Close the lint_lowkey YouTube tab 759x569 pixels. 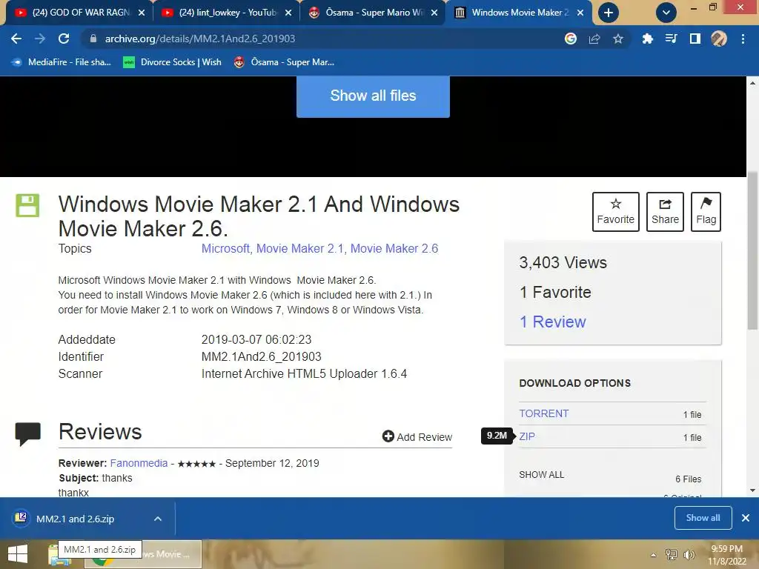(288, 13)
